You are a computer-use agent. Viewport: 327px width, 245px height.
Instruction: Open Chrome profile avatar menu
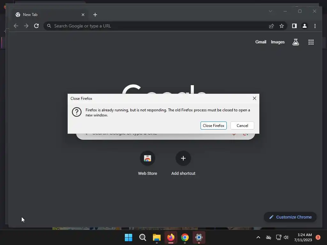304,26
